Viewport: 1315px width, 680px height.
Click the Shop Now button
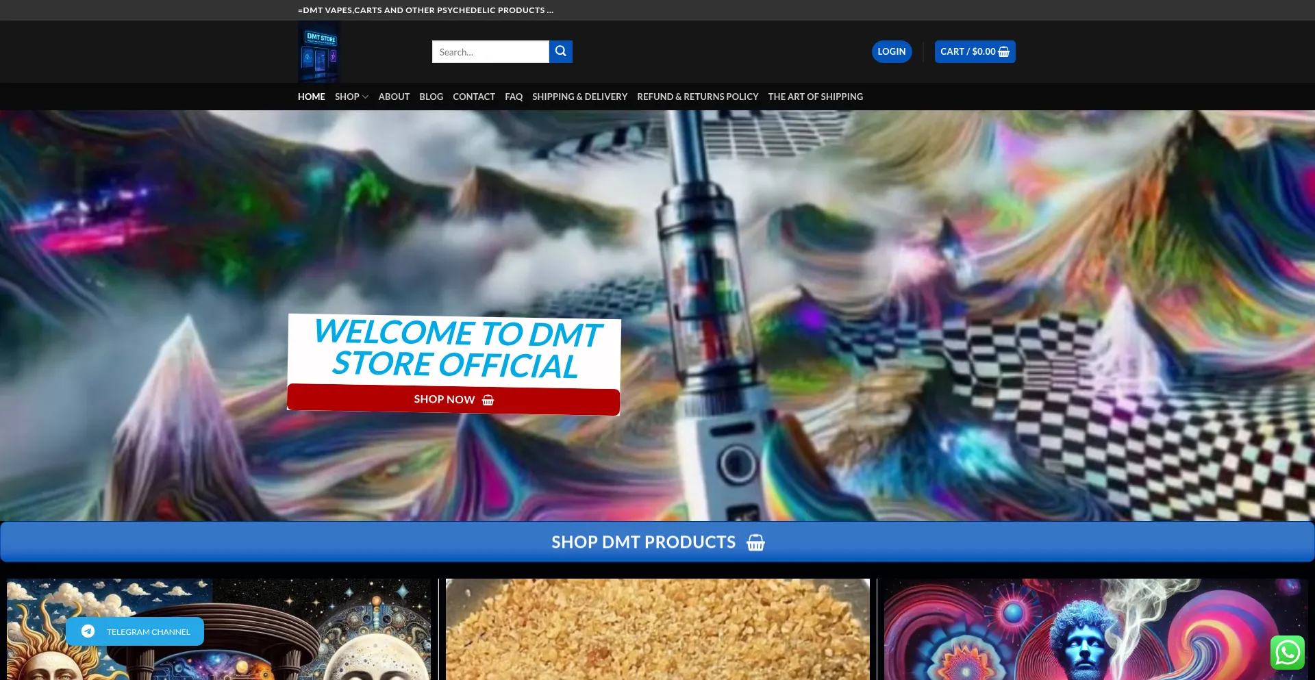tap(453, 399)
